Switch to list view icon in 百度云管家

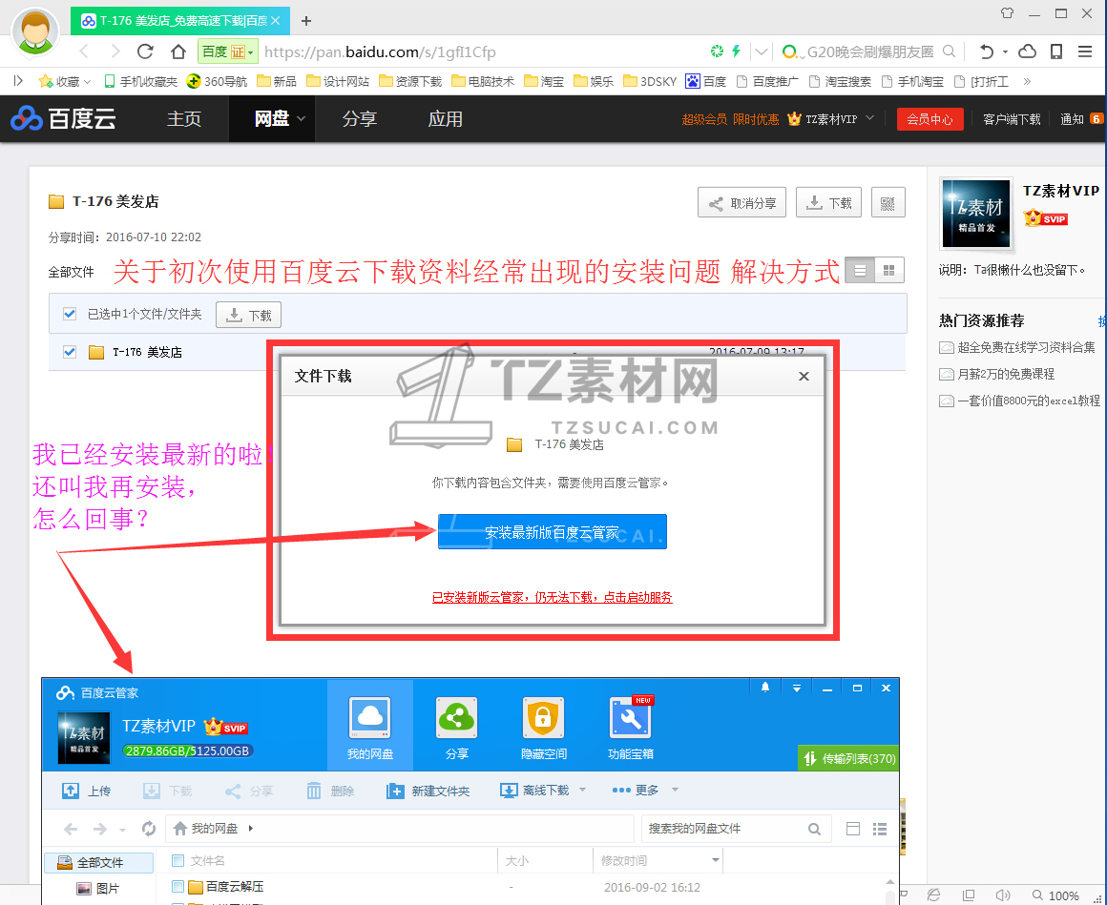click(x=880, y=829)
